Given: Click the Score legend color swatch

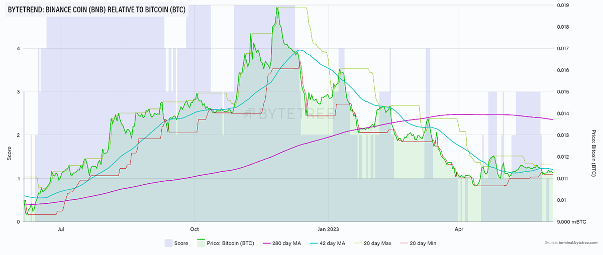Looking at the screenshot, I should 168,243.
